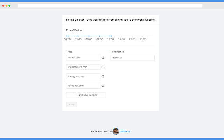Screen dimensions: 224x140
Task: Click the notion.so redirect input field
Action: (x=132, y=58)
